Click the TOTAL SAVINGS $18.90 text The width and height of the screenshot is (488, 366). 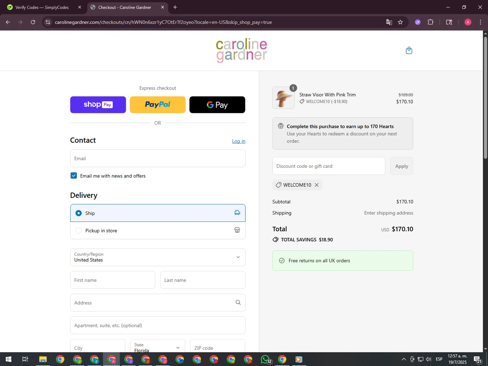pos(307,239)
